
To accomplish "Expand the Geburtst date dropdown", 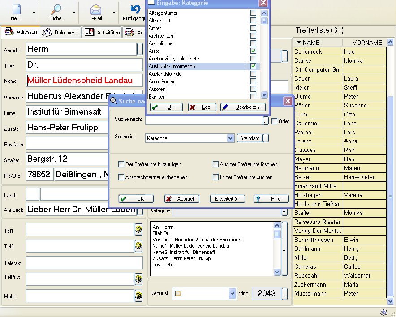I will click(232, 293).
